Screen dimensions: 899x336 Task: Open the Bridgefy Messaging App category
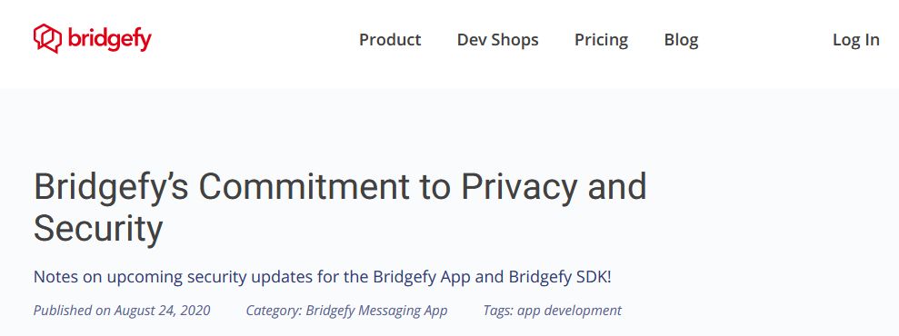click(x=376, y=311)
